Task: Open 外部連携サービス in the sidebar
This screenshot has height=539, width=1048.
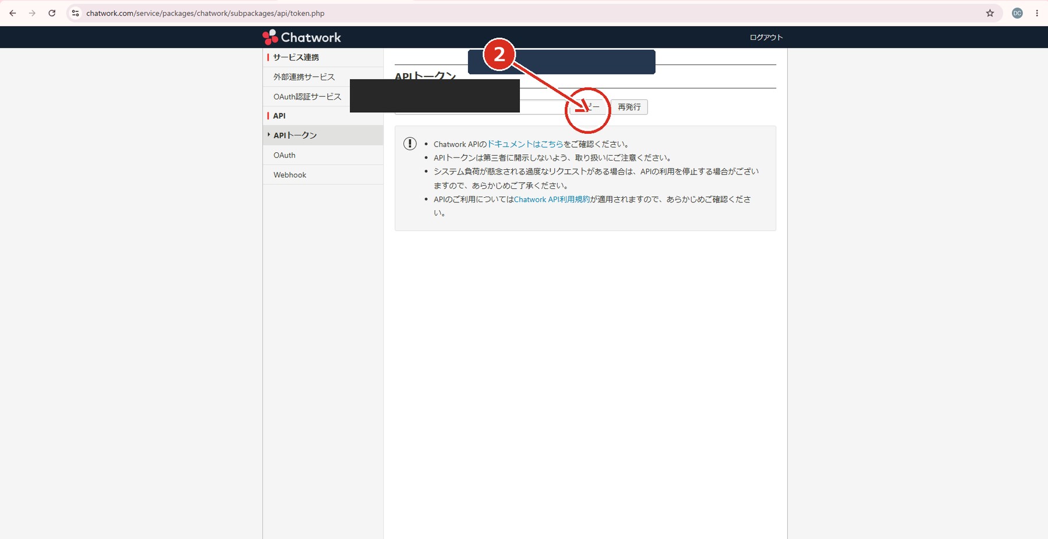Action: (323, 77)
